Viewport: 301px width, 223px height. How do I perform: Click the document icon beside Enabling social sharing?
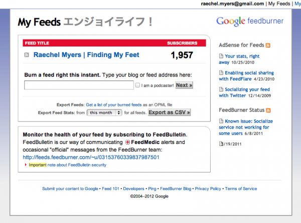pyautogui.click(x=221, y=73)
